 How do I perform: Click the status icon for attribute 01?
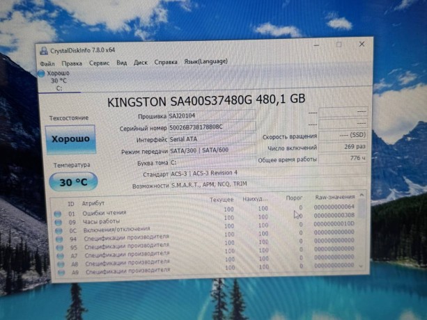coord(57,214)
